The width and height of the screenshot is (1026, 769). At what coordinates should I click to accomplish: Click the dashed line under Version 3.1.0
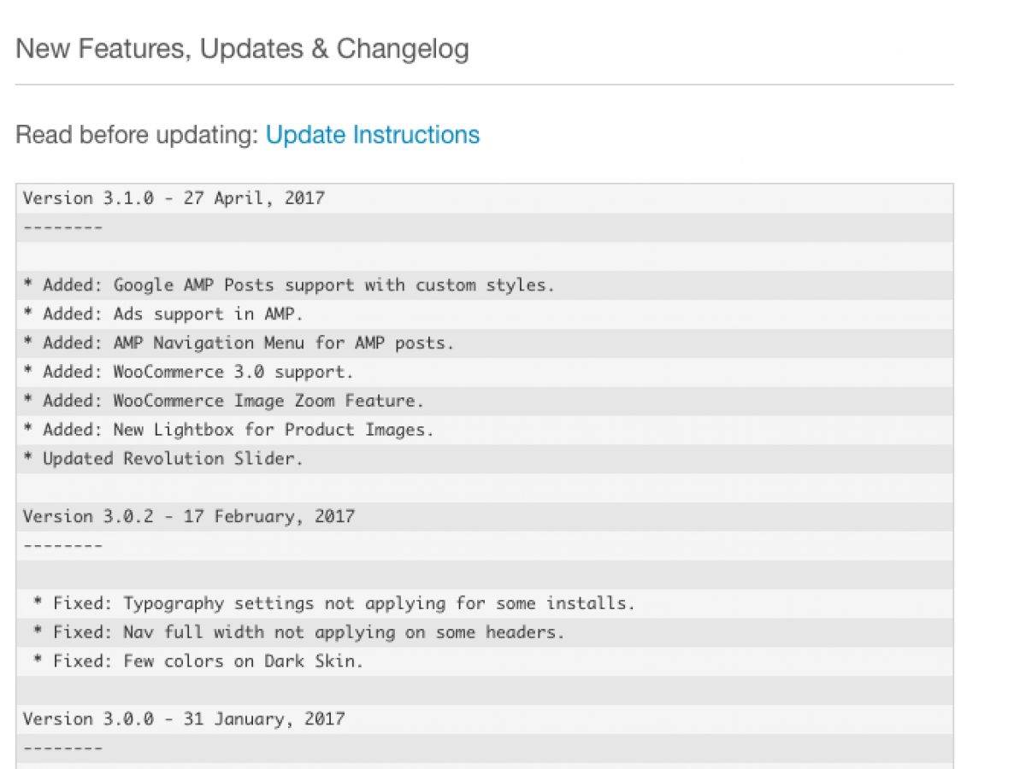tap(62, 228)
